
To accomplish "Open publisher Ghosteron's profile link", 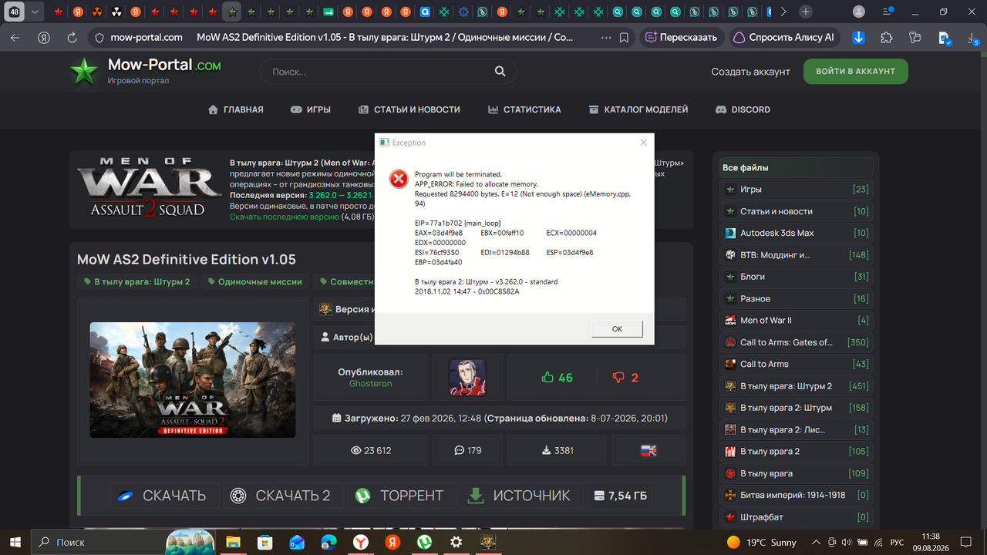I will [370, 384].
